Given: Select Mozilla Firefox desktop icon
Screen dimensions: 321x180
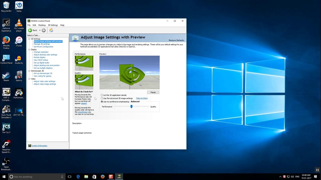Looking at the screenshot, I should (x=6, y=42).
